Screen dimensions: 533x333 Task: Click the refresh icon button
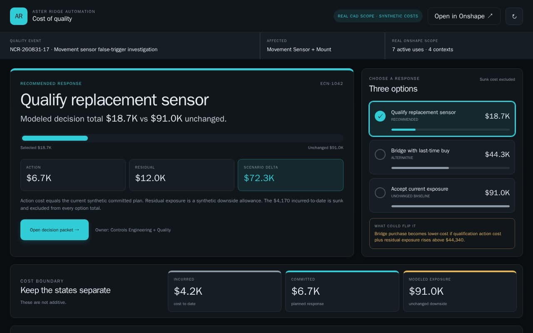514,16
